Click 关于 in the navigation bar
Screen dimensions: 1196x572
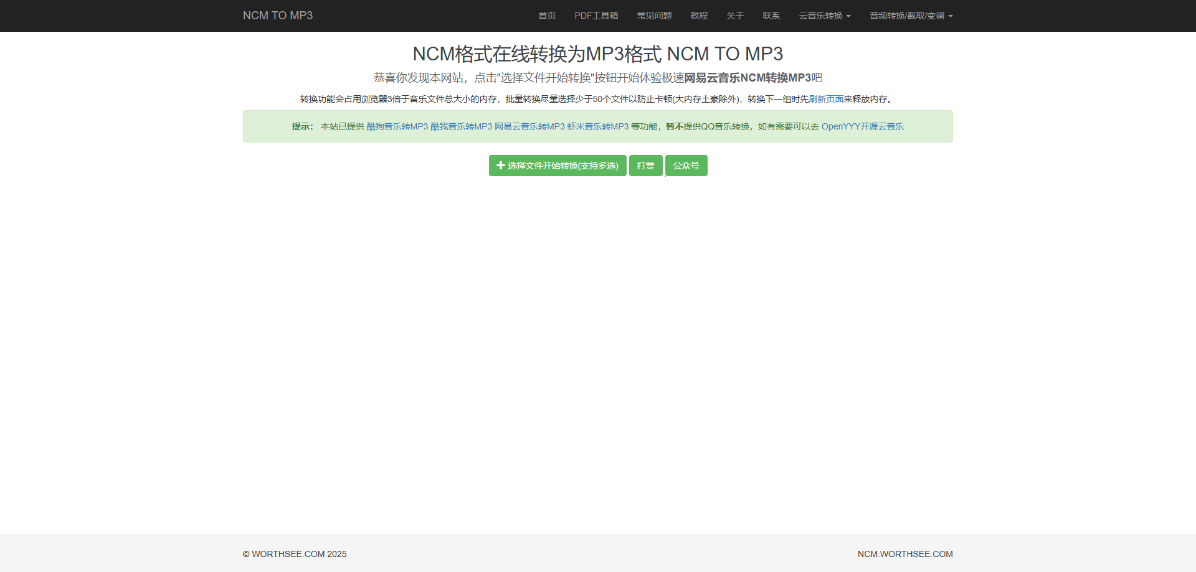[734, 16]
